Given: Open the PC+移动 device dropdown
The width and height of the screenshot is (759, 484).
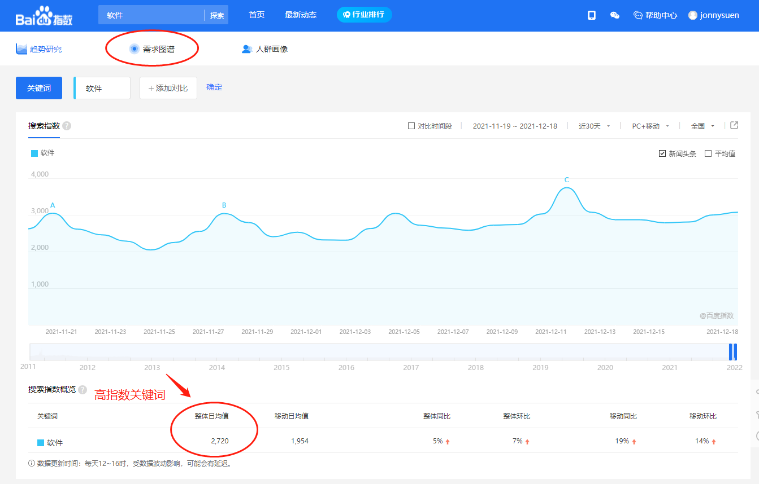Looking at the screenshot, I should tap(650, 126).
